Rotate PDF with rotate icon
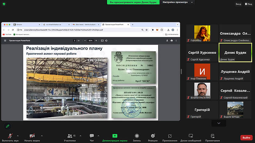This screenshot has width=255, height=143. point(106,41)
